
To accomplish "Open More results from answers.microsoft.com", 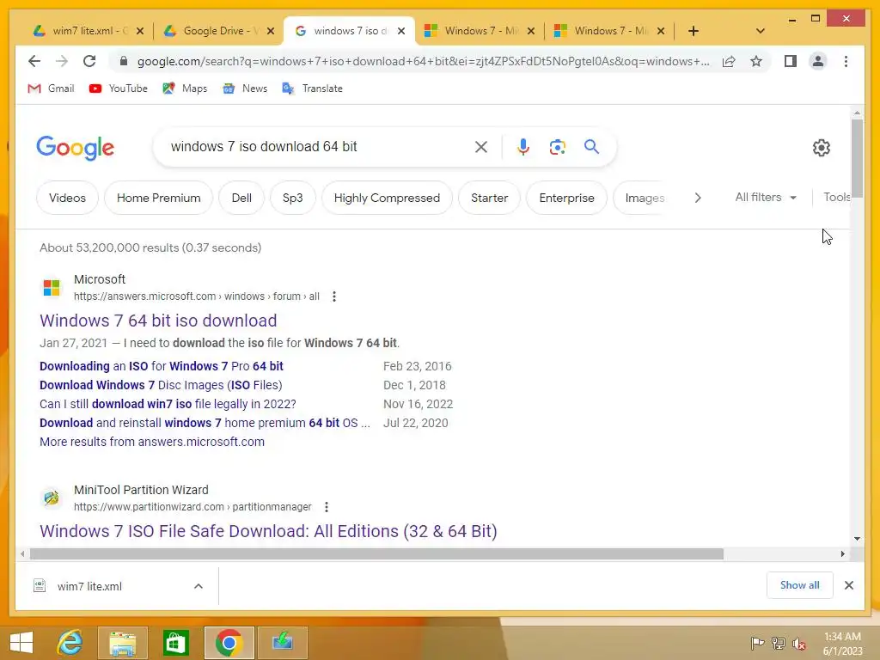I will [152, 442].
